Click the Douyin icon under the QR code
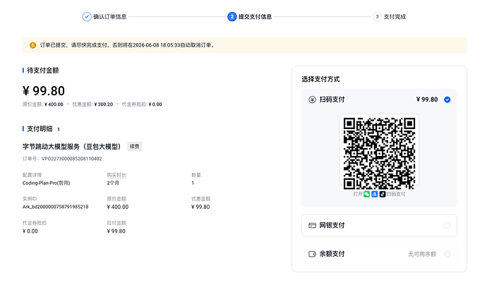 click(383, 194)
